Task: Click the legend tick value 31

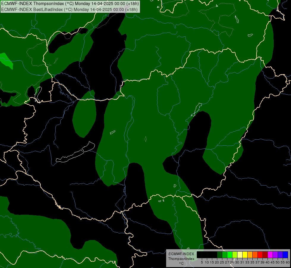Action: 242,262
